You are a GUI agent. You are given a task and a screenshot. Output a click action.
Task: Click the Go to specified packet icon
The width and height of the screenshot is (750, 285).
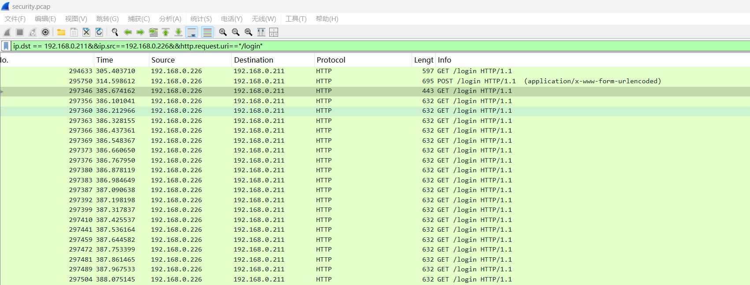pyautogui.click(x=153, y=32)
